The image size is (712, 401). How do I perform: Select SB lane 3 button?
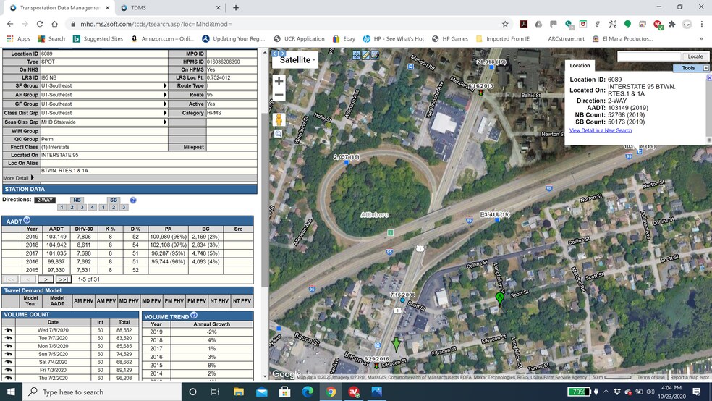pos(124,207)
